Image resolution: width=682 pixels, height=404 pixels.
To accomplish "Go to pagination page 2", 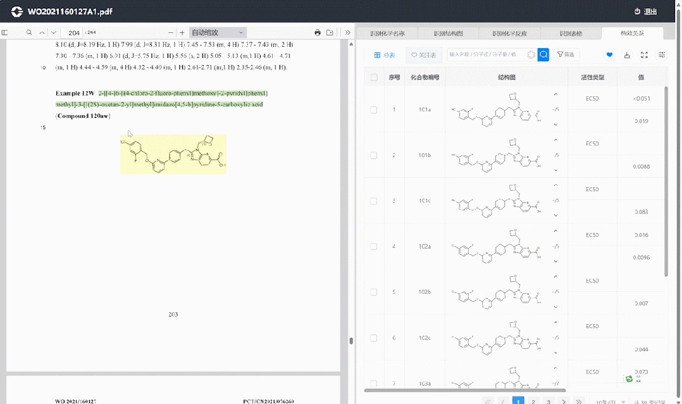I will click(533, 401).
